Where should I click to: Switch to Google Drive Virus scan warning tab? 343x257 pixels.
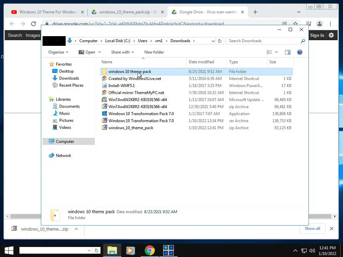(207, 12)
